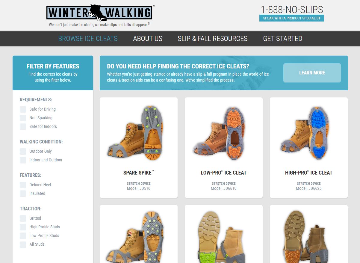Image resolution: width=360 pixels, height=263 pixels.
Task: Open Slip & Fall Resources menu
Action: [213, 39]
